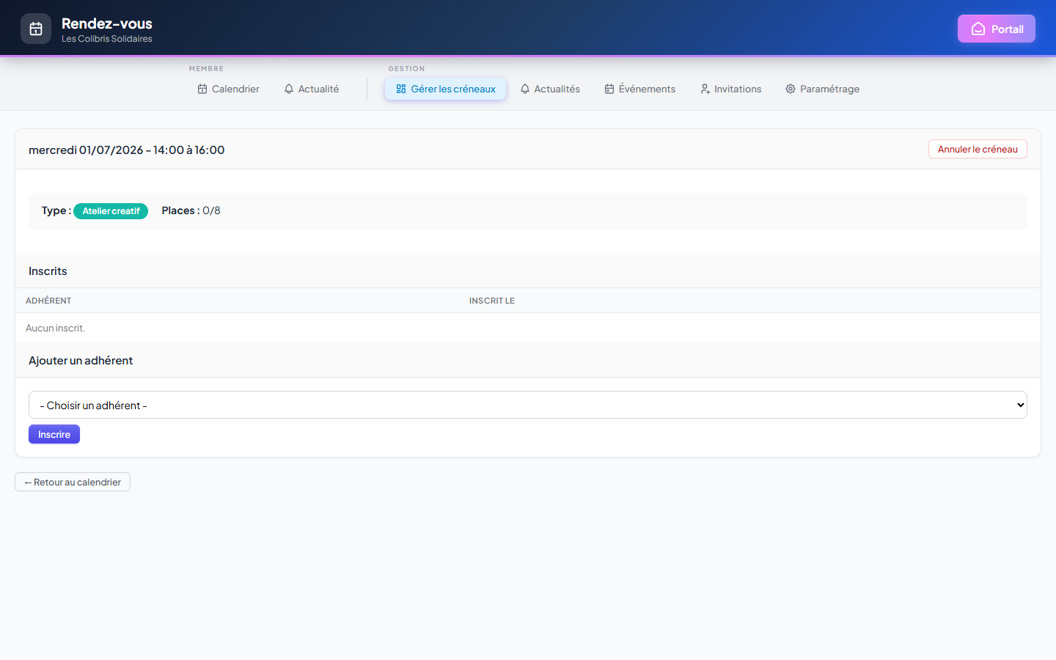Click the Atelier creatif type badge
Viewport: 1056px width, 660px height.
111,211
